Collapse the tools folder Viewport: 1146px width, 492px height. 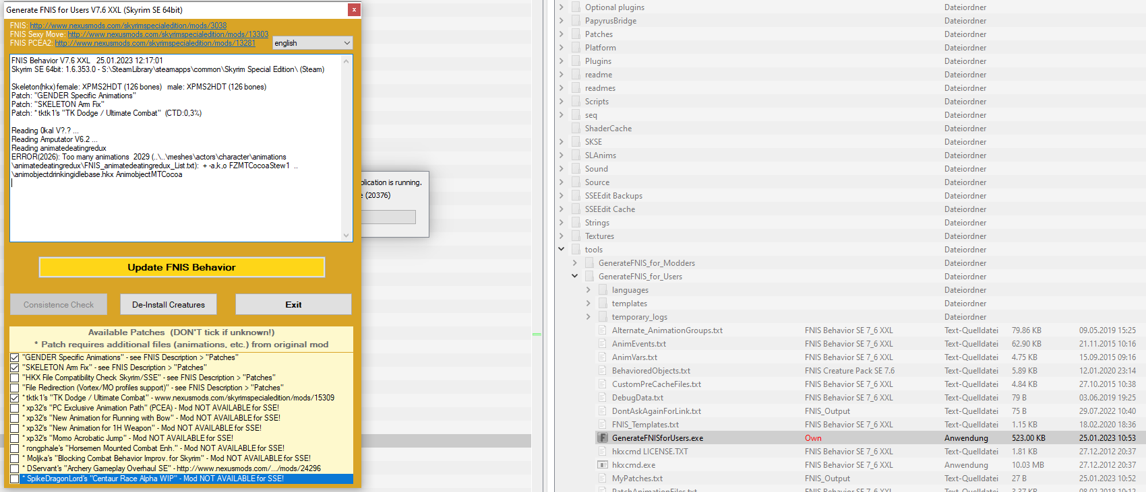[561, 249]
